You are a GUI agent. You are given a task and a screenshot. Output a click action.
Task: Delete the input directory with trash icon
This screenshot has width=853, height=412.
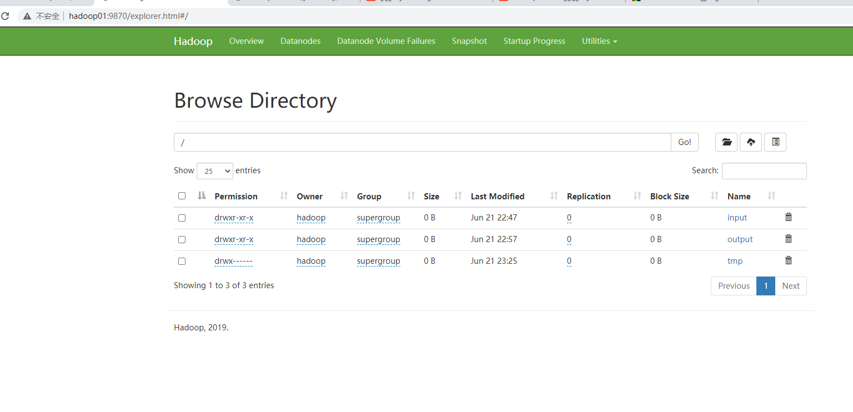coord(789,217)
